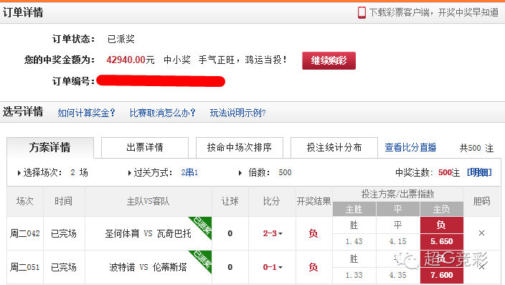This screenshot has height=285, width=505.
Task: Switch to 按命中场次排序 tab
Action: [240, 147]
